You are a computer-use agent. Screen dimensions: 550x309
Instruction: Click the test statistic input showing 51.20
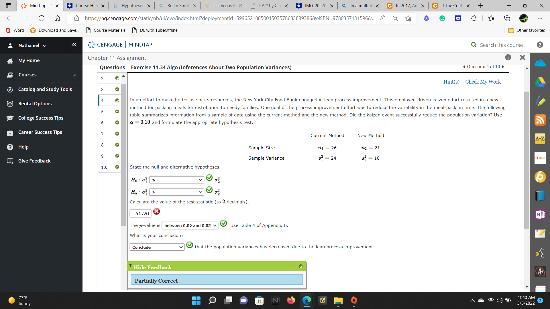[140, 213]
